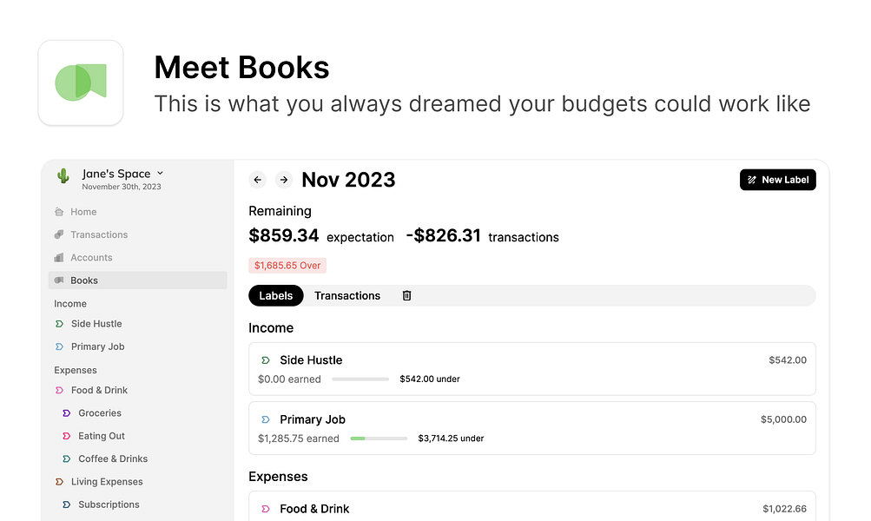Click the New Label button

(x=777, y=180)
